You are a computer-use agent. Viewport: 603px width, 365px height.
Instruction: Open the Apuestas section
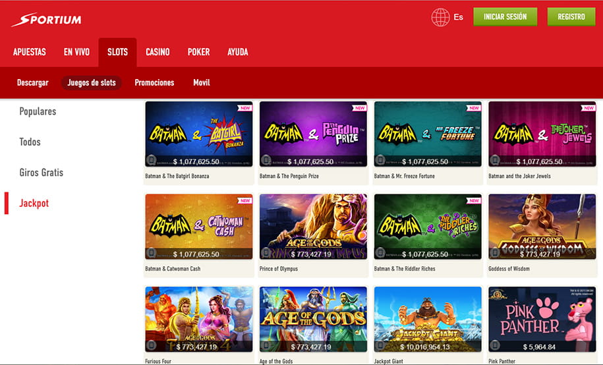[x=30, y=52]
